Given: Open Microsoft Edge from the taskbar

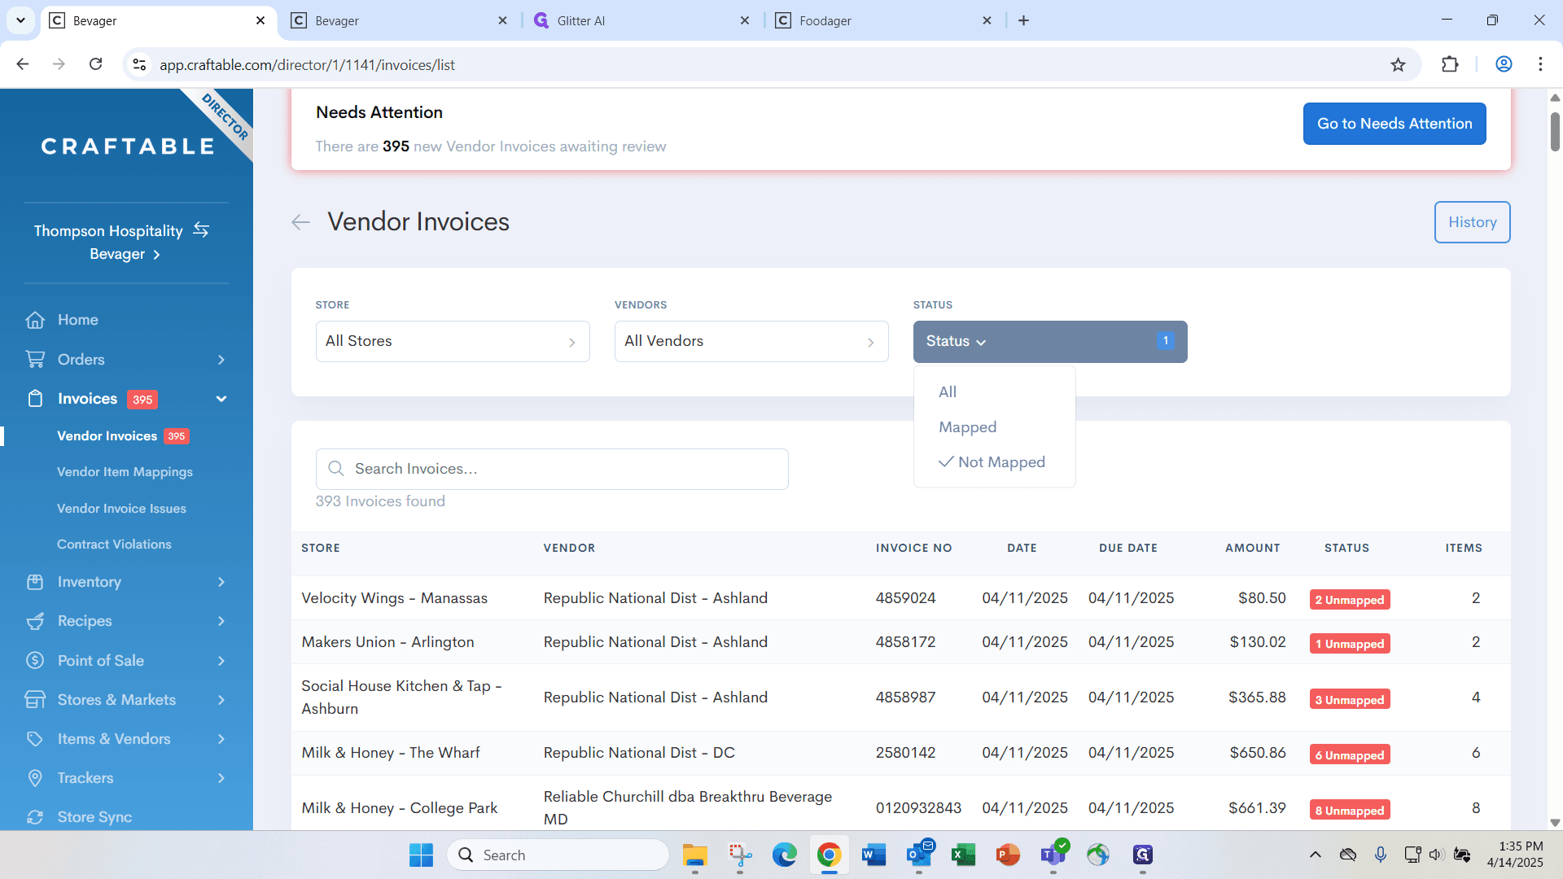Looking at the screenshot, I should click(x=785, y=855).
